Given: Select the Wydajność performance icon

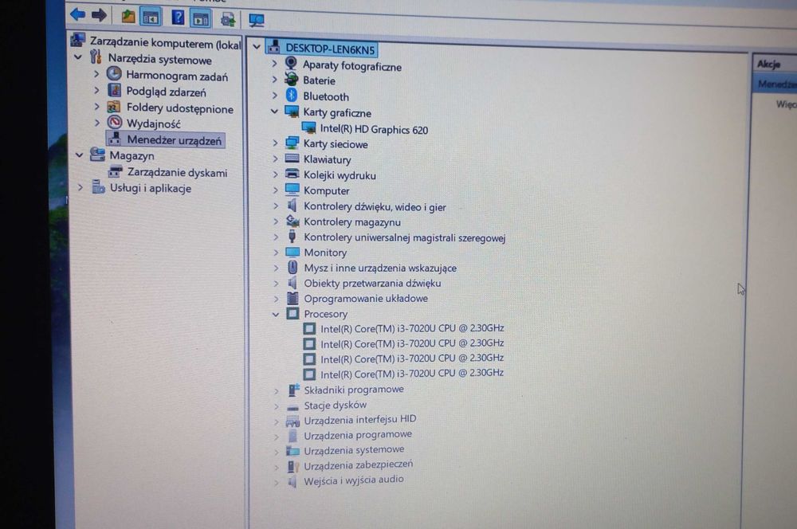Looking at the screenshot, I should (x=114, y=123).
